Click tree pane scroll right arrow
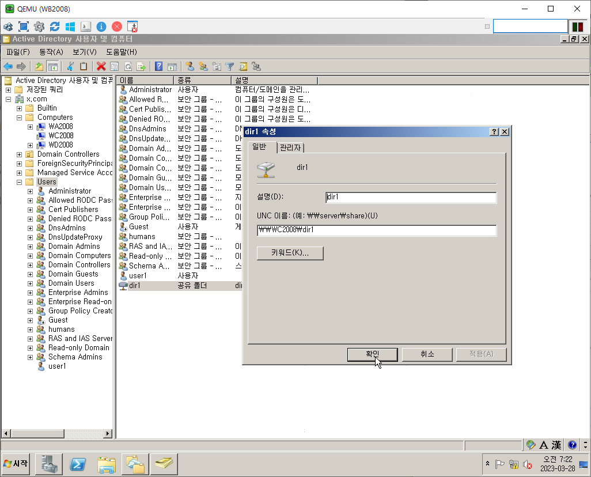Viewport: 591px width, 477px height. pyautogui.click(x=108, y=434)
